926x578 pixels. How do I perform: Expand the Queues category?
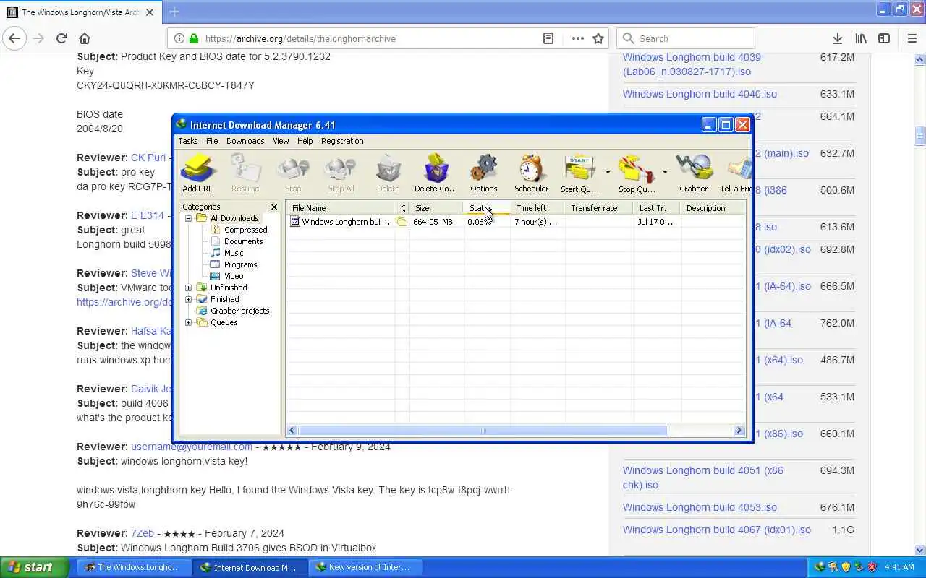[x=188, y=322]
